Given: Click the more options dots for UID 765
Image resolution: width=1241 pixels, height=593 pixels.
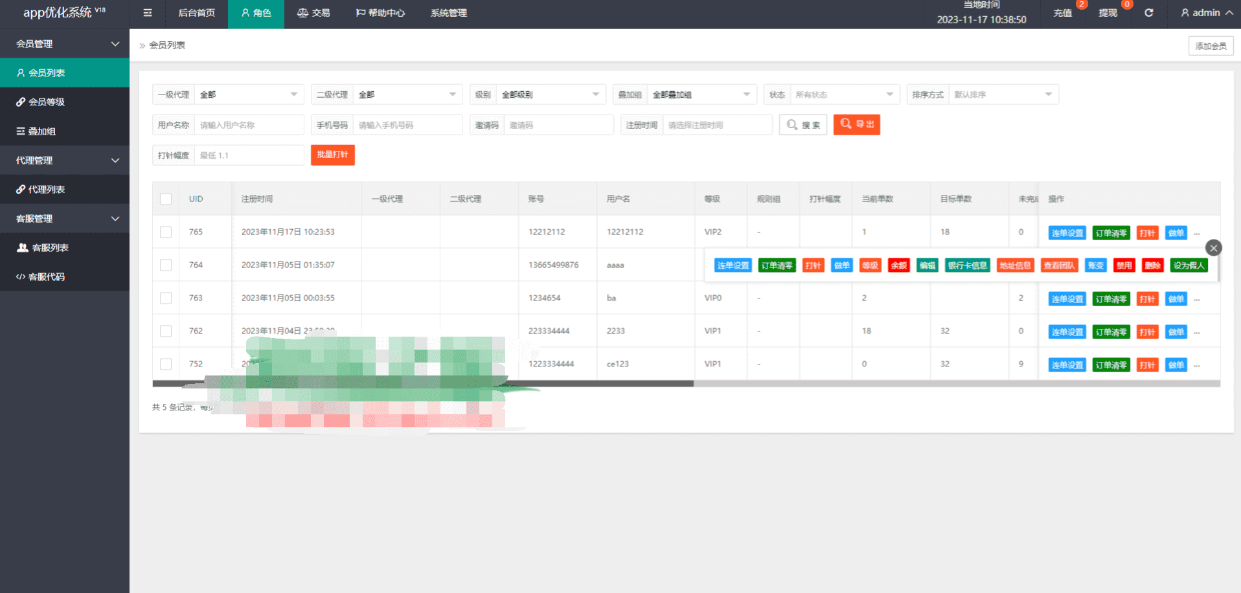Looking at the screenshot, I should (1197, 234).
